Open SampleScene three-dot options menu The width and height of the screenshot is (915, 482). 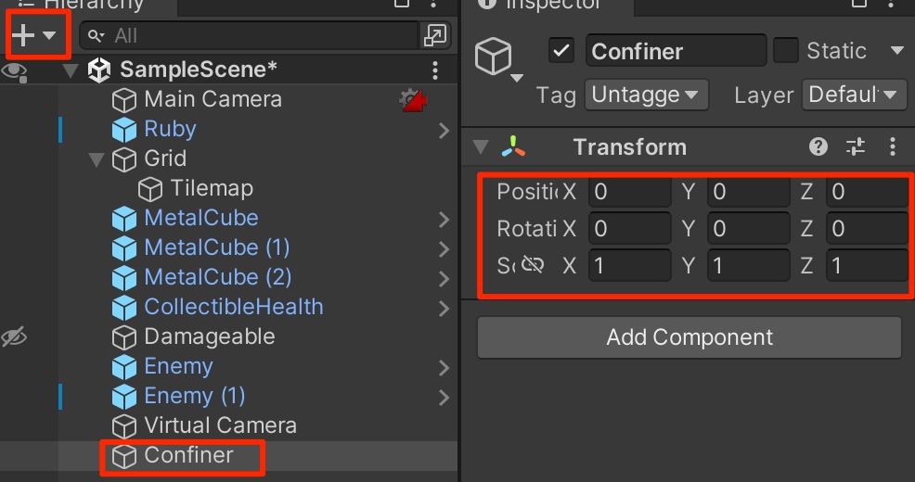tap(435, 70)
